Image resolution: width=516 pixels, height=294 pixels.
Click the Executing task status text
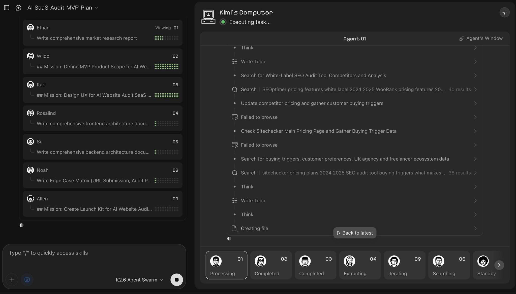(x=250, y=22)
